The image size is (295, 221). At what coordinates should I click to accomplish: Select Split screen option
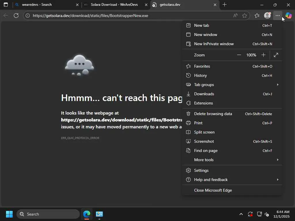232,132
